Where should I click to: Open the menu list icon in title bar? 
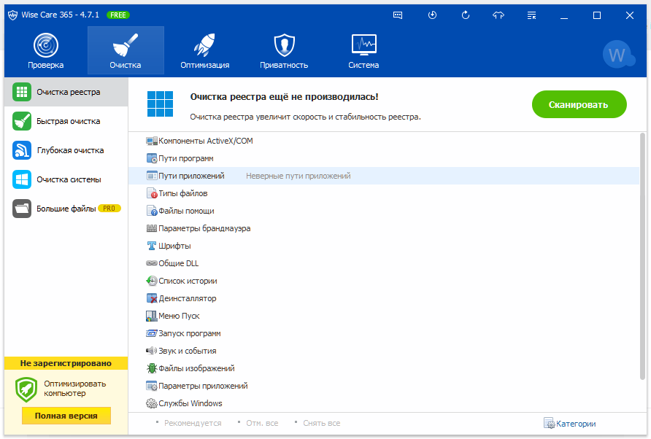click(x=532, y=15)
